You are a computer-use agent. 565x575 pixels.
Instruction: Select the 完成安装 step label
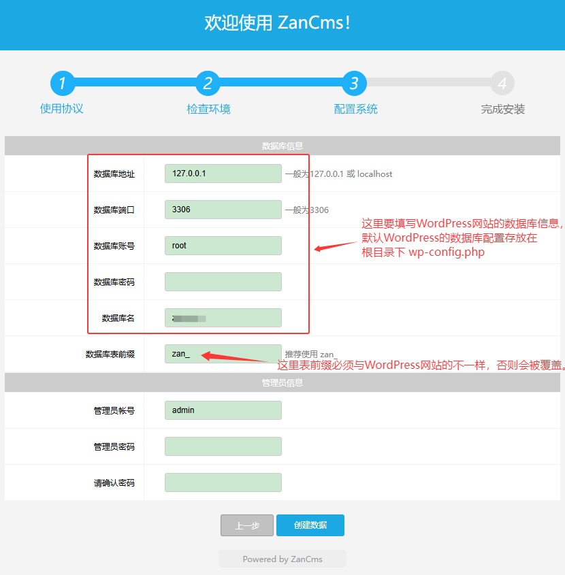point(502,109)
